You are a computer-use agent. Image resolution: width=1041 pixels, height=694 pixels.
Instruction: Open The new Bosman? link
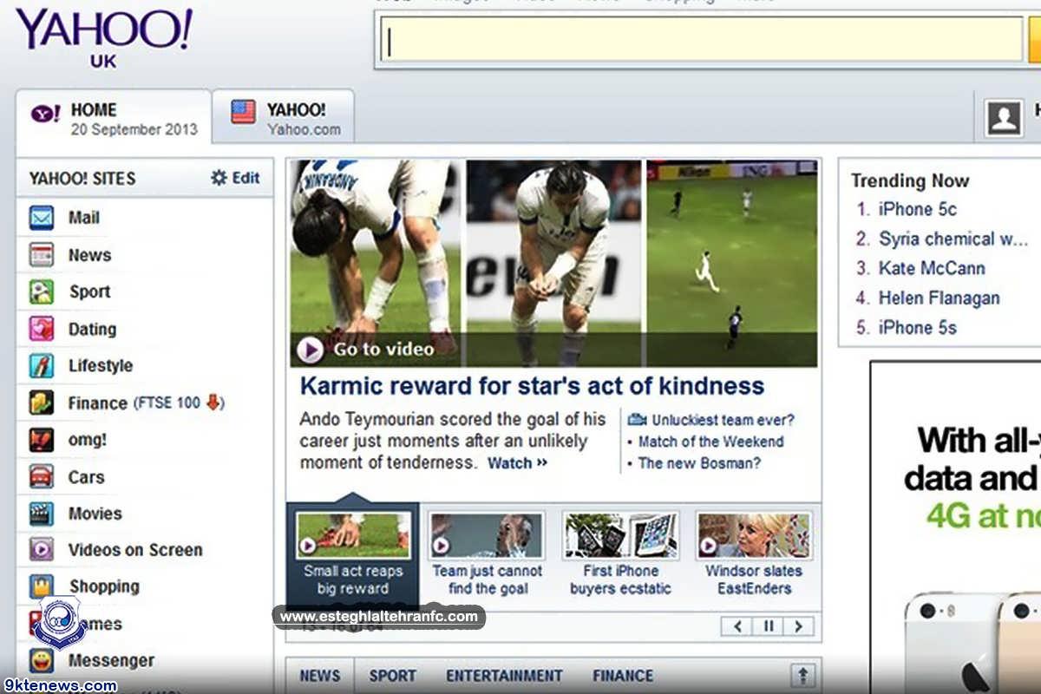pyautogui.click(x=699, y=463)
